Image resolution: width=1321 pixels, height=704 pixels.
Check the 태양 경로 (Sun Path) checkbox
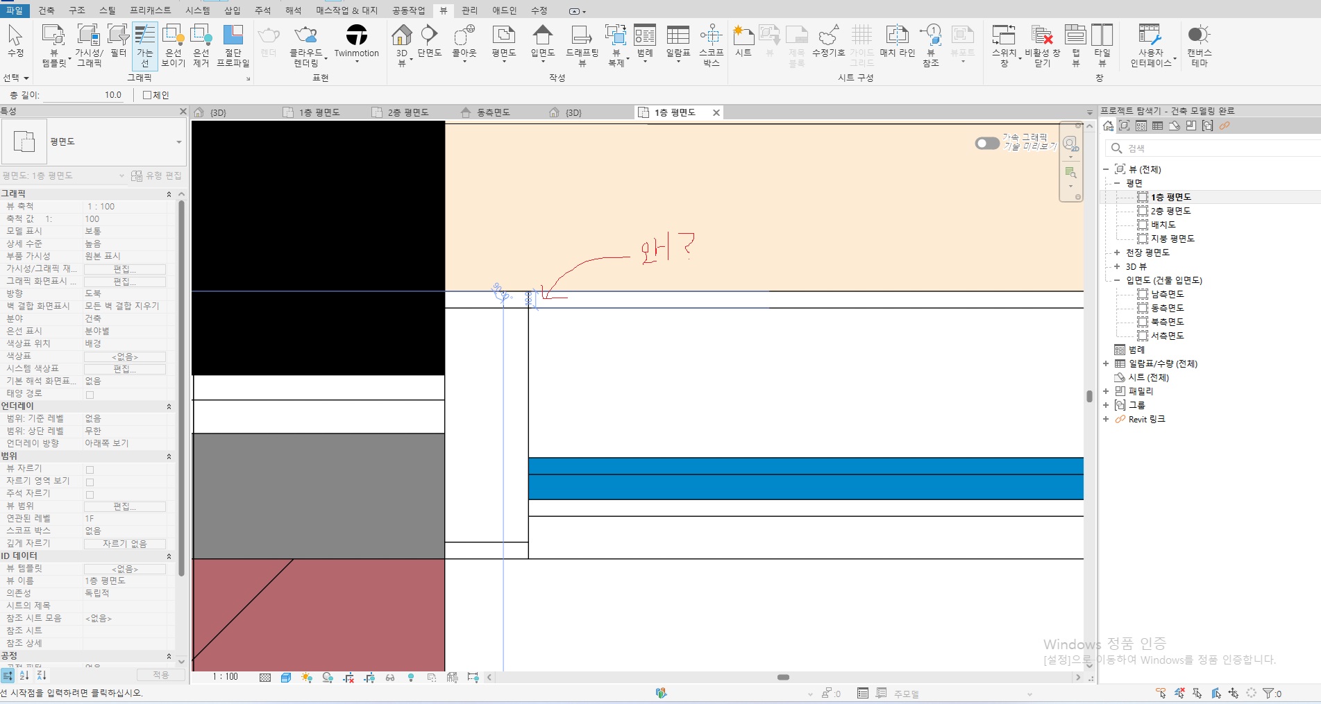[90, 395]
